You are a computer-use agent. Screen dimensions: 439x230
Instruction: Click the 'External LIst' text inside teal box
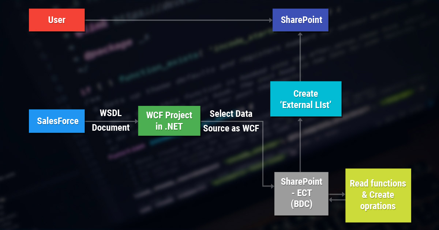(306, 105)
